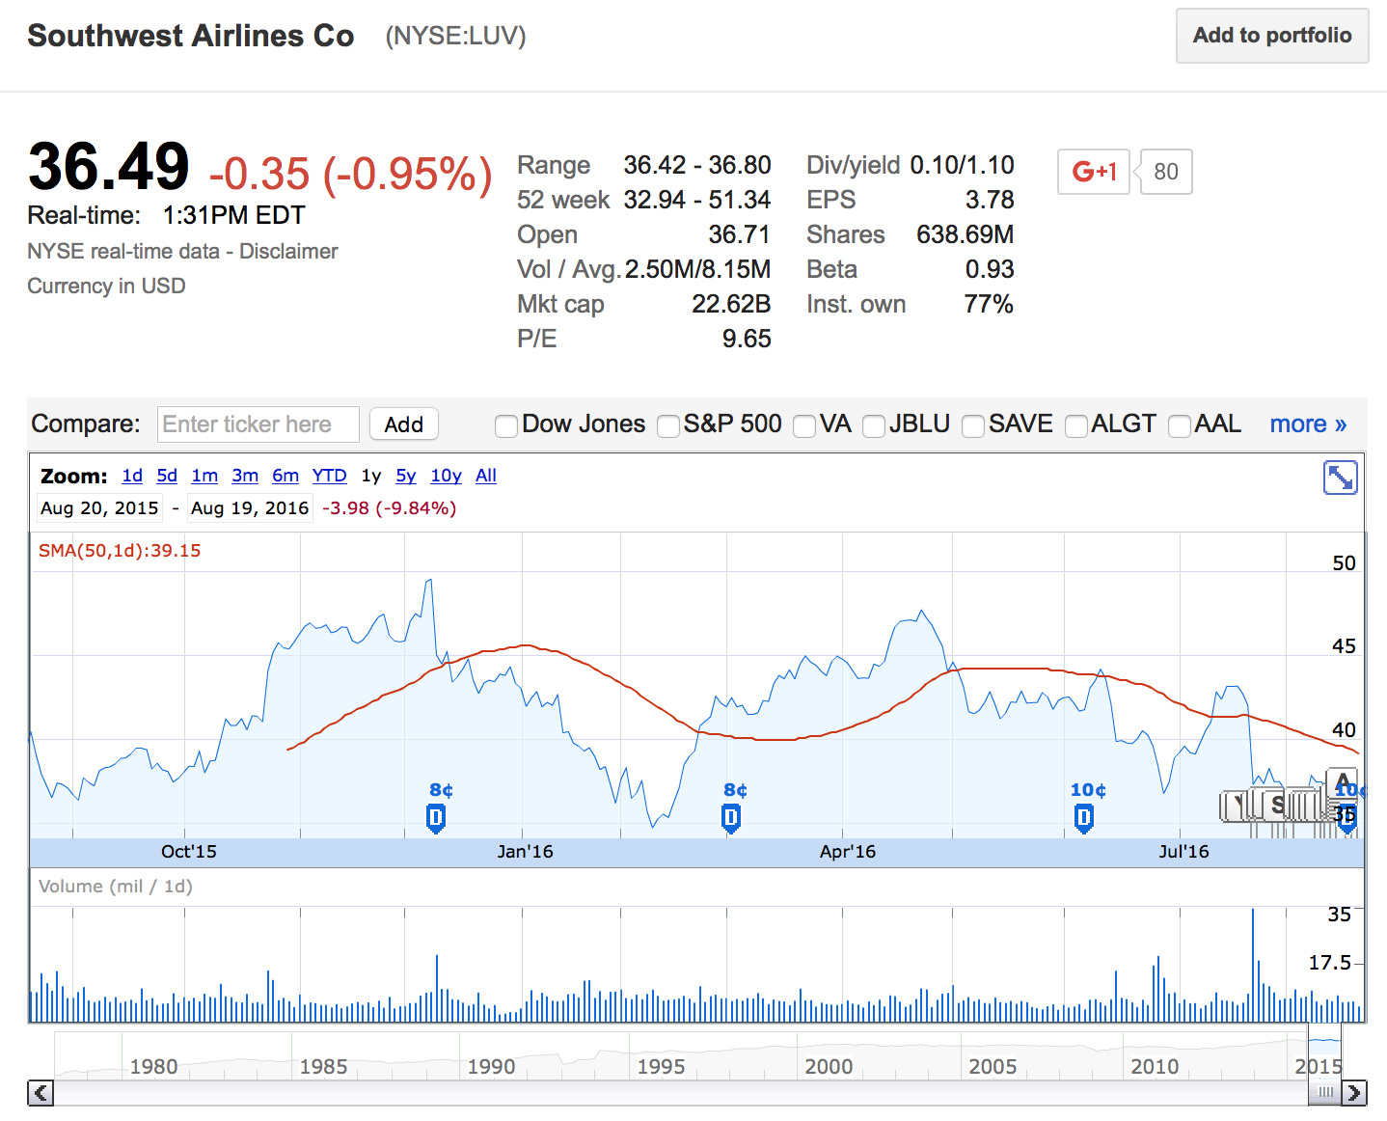The image size is (1387, 1121).
Task: Open the 8¢ dividend marker near Apr'16
Action: [731, 819]
